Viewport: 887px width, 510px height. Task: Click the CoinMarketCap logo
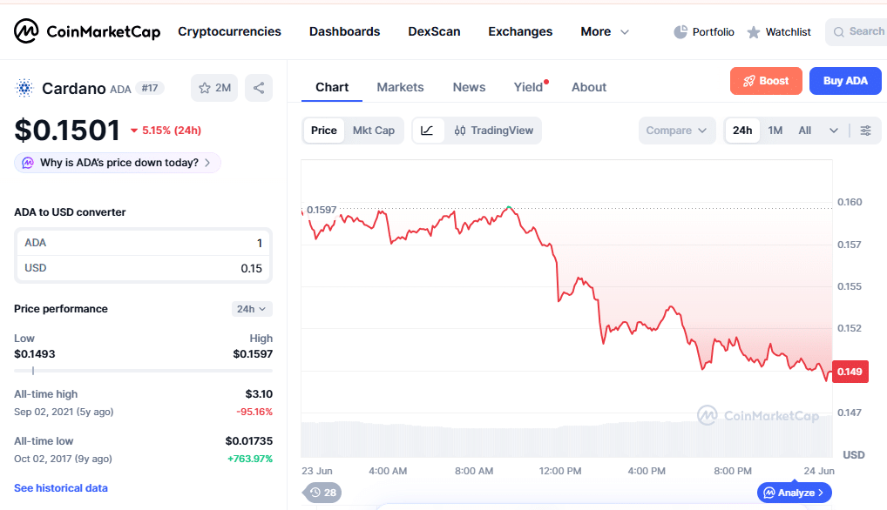pyautogui.click(x=87, y=31)
